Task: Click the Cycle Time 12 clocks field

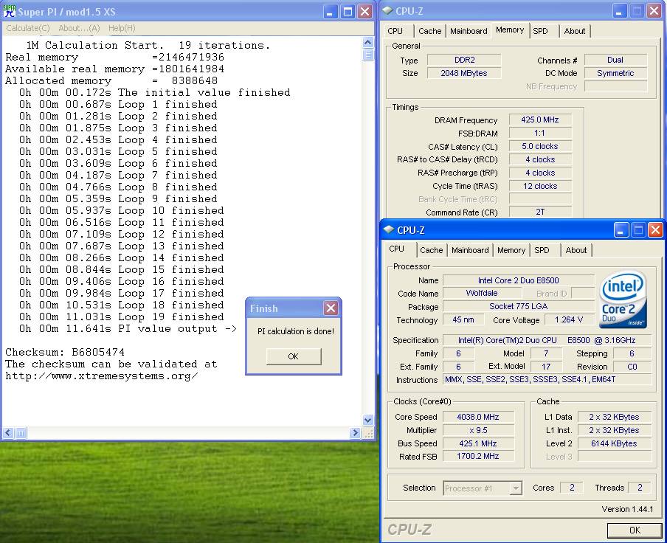Action: [540, 186]
